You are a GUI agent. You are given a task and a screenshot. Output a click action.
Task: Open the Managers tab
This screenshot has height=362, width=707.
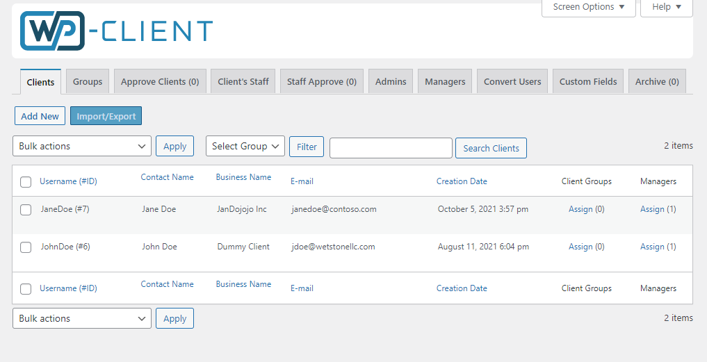[x=445, y=81]
